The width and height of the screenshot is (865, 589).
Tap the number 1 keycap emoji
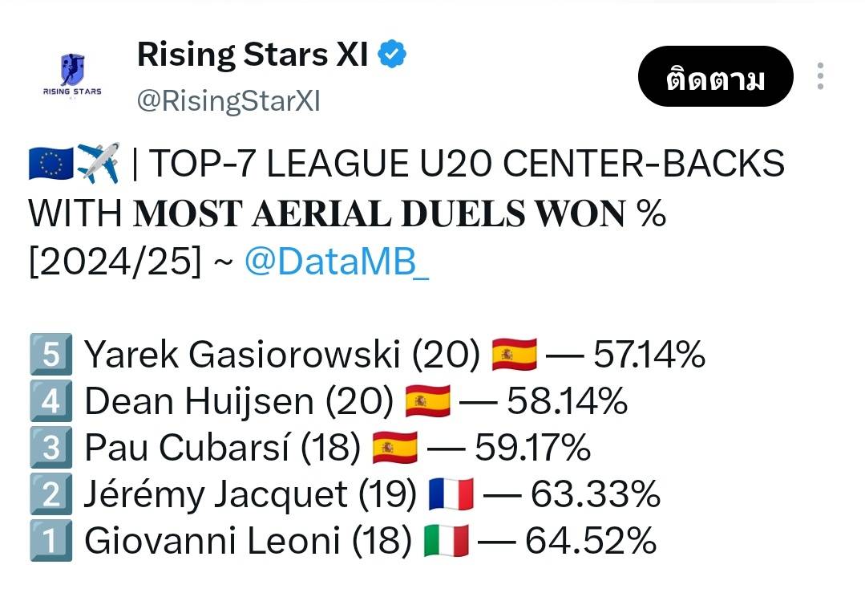(51, 540)
